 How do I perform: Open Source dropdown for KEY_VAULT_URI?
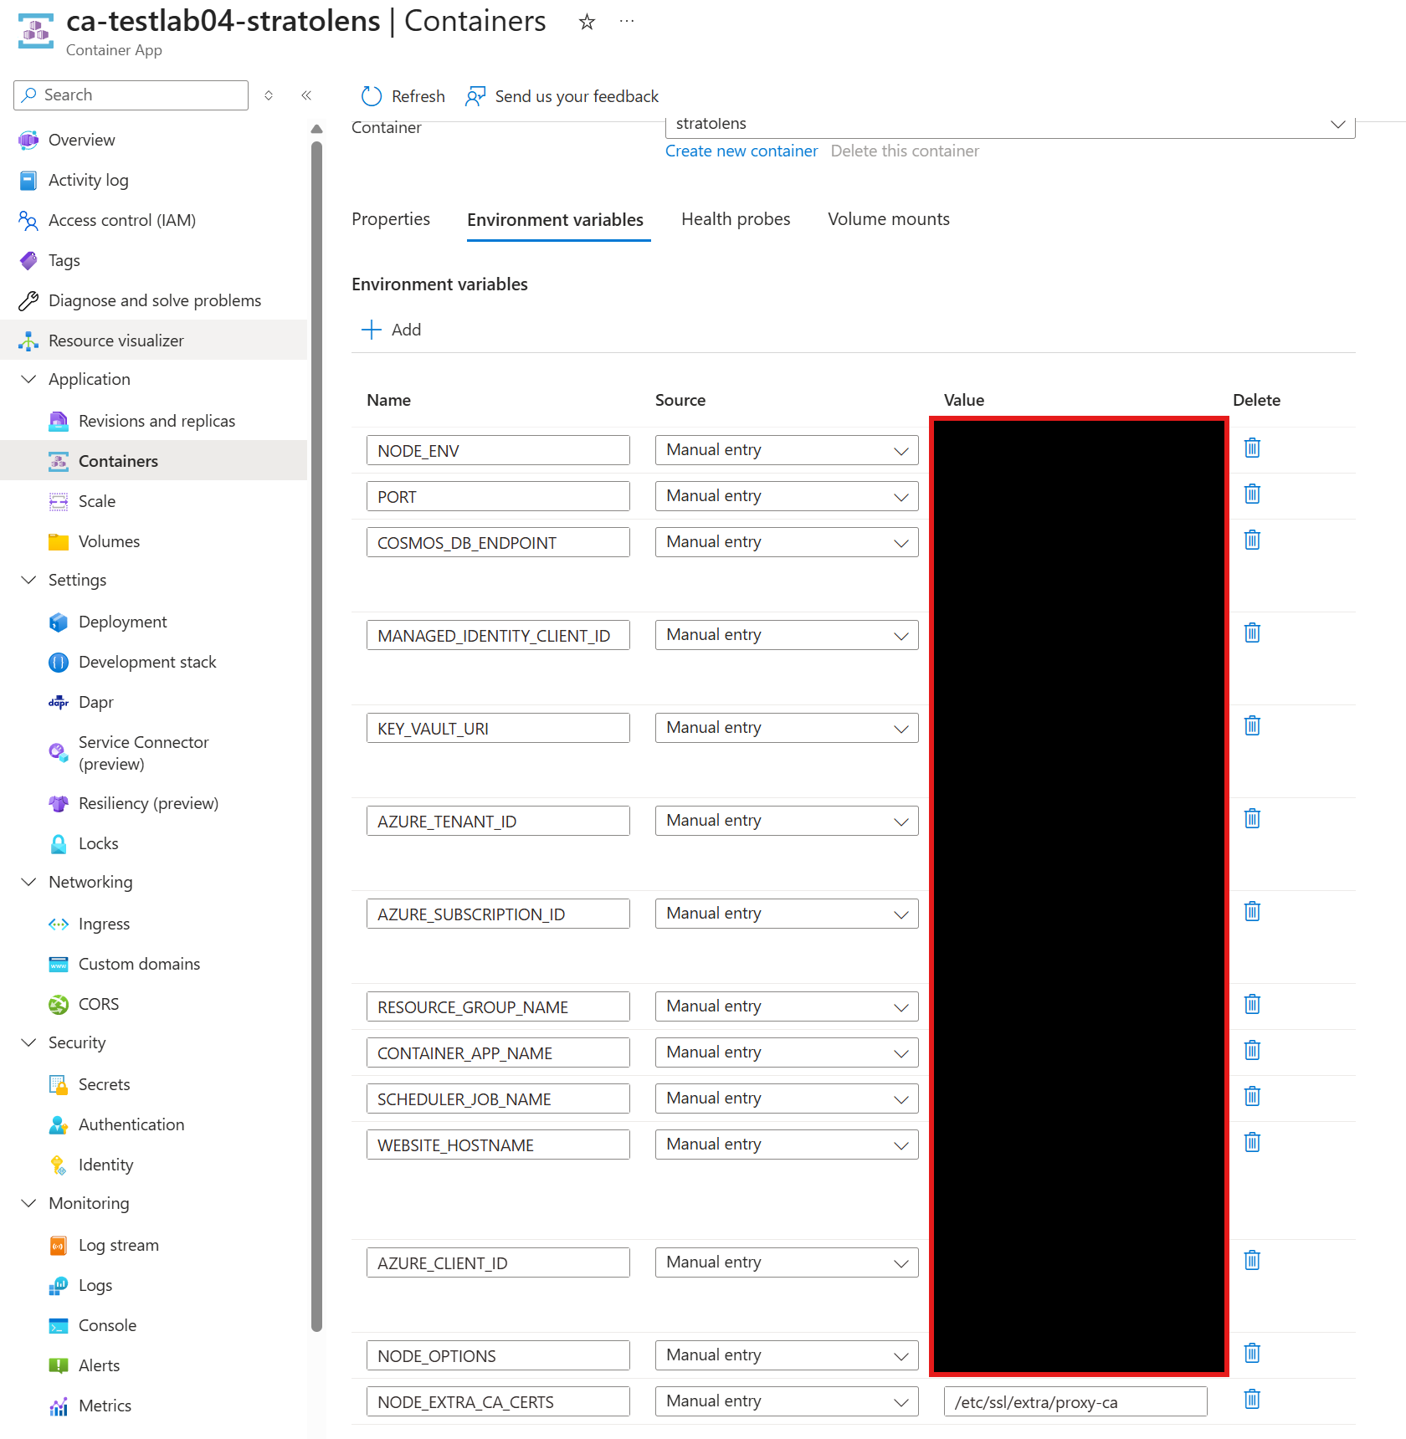coord(787,728)
